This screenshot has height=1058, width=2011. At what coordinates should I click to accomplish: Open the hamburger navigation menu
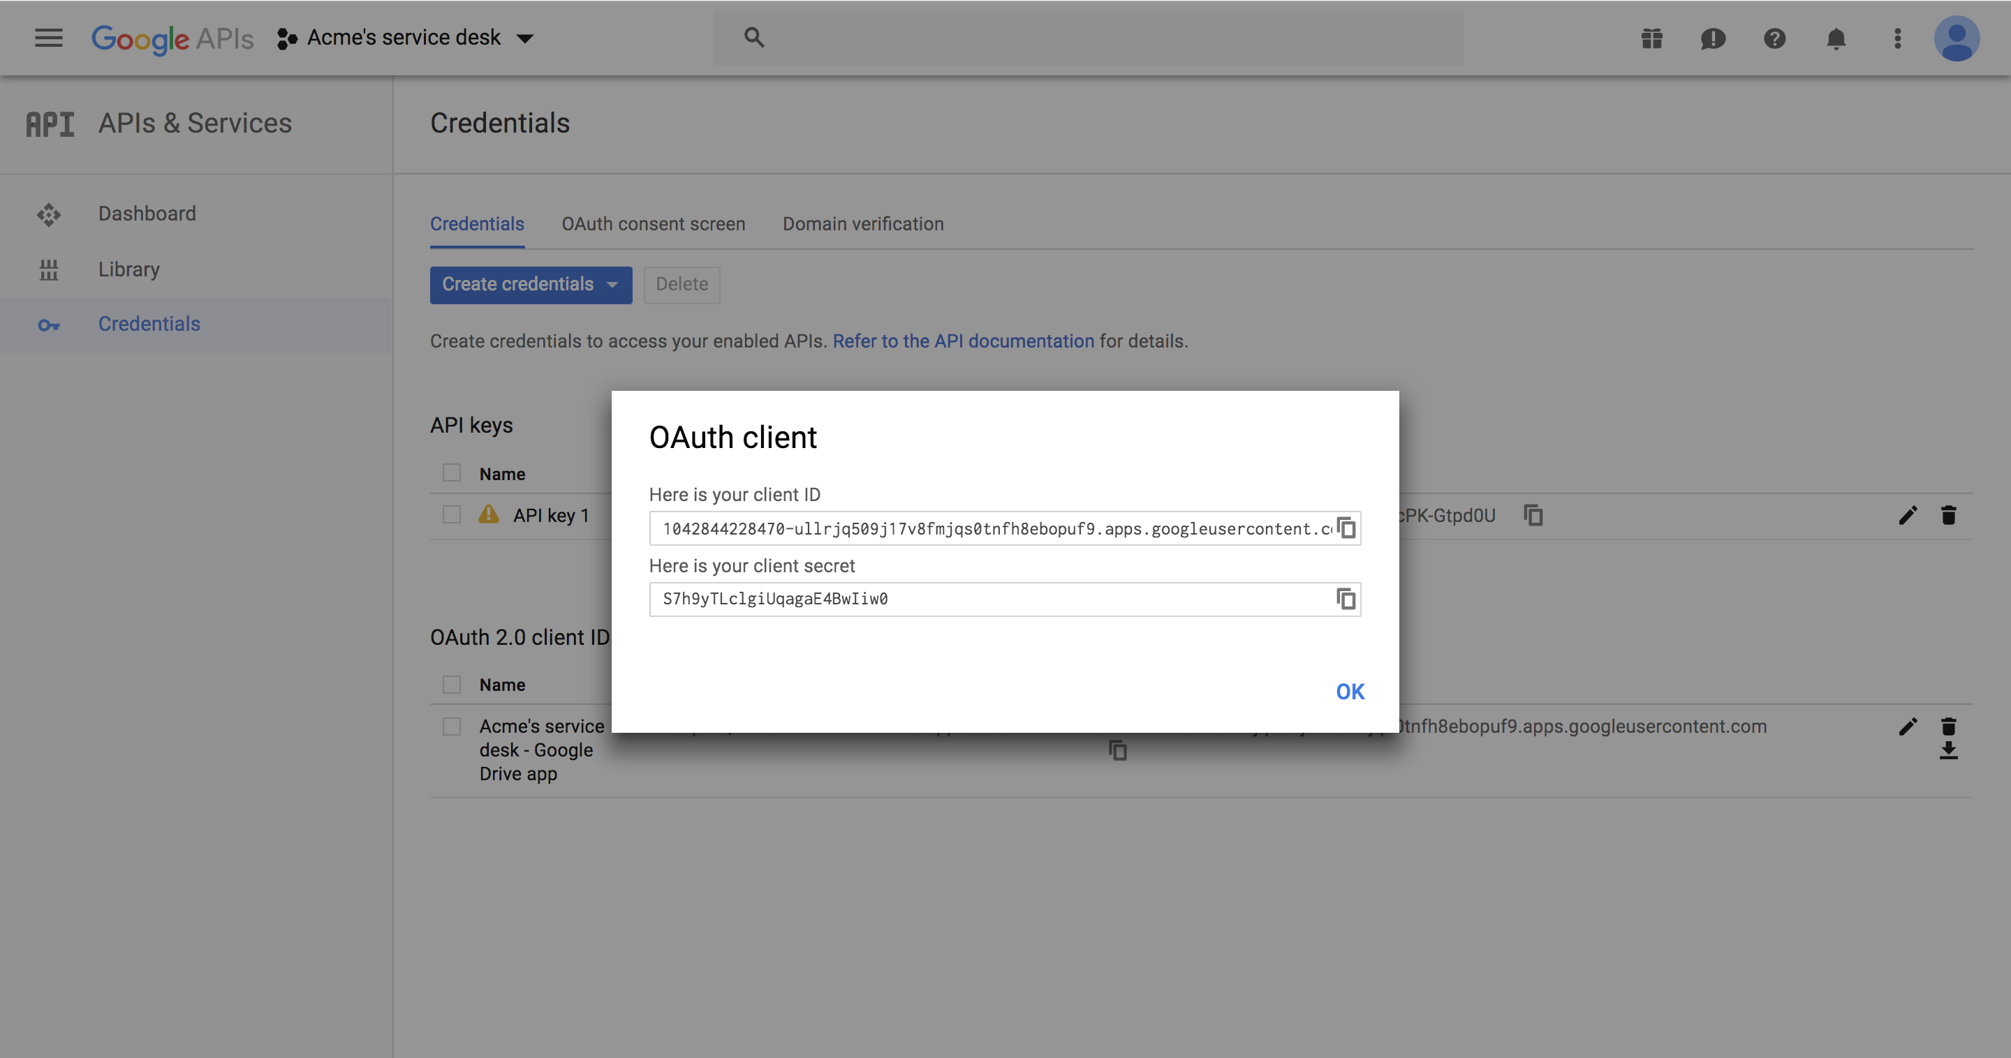[x=48, y=38]
